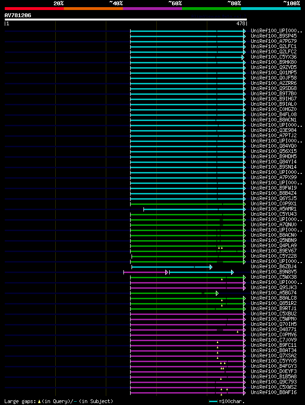Select the UniRef100_C5YU43 label

click(x=274, y=214)
